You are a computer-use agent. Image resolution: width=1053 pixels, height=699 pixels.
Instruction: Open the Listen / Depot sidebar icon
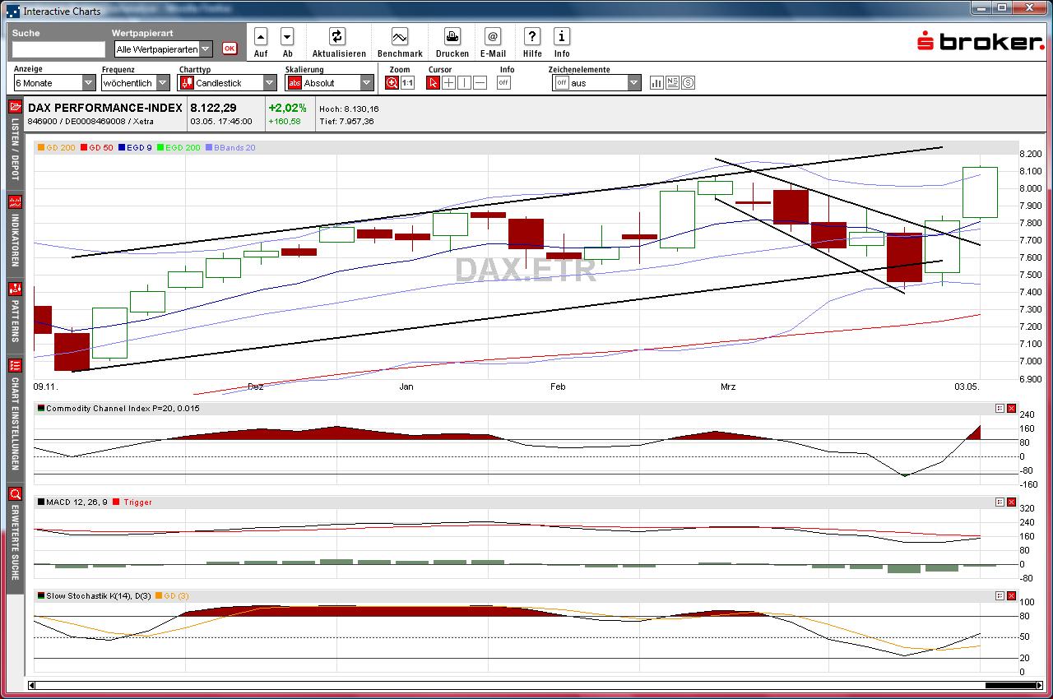(15, 107)
